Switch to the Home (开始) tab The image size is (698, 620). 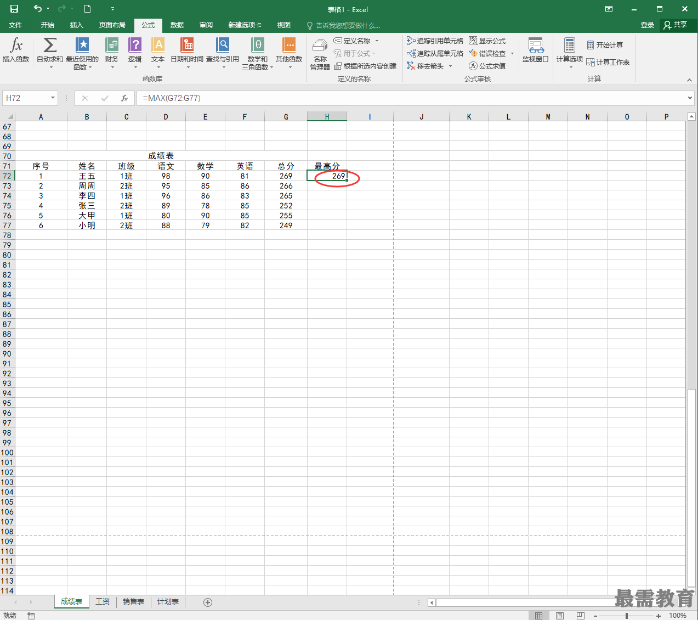(48, 25)
